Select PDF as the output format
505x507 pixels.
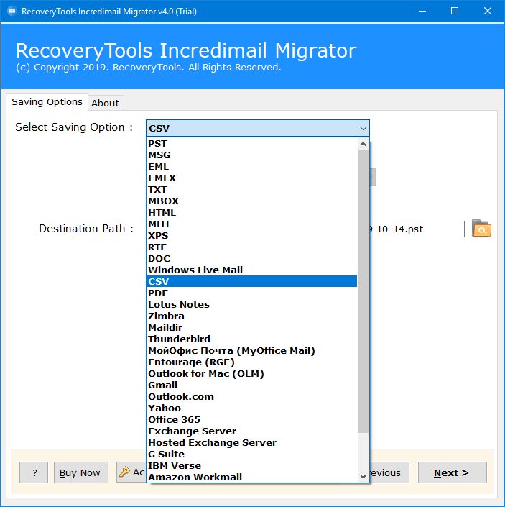point(251,293)
